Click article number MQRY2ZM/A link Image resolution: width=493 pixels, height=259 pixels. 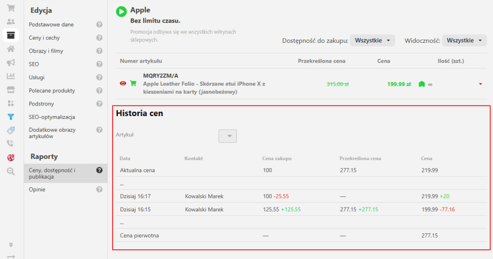(x=161, y=75)
